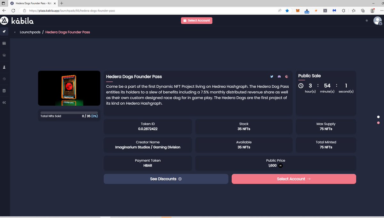Click the large pink Select Account button
The height and width of the screenshot is (218, 384).
pyautogui.click(x=294, y=179)
